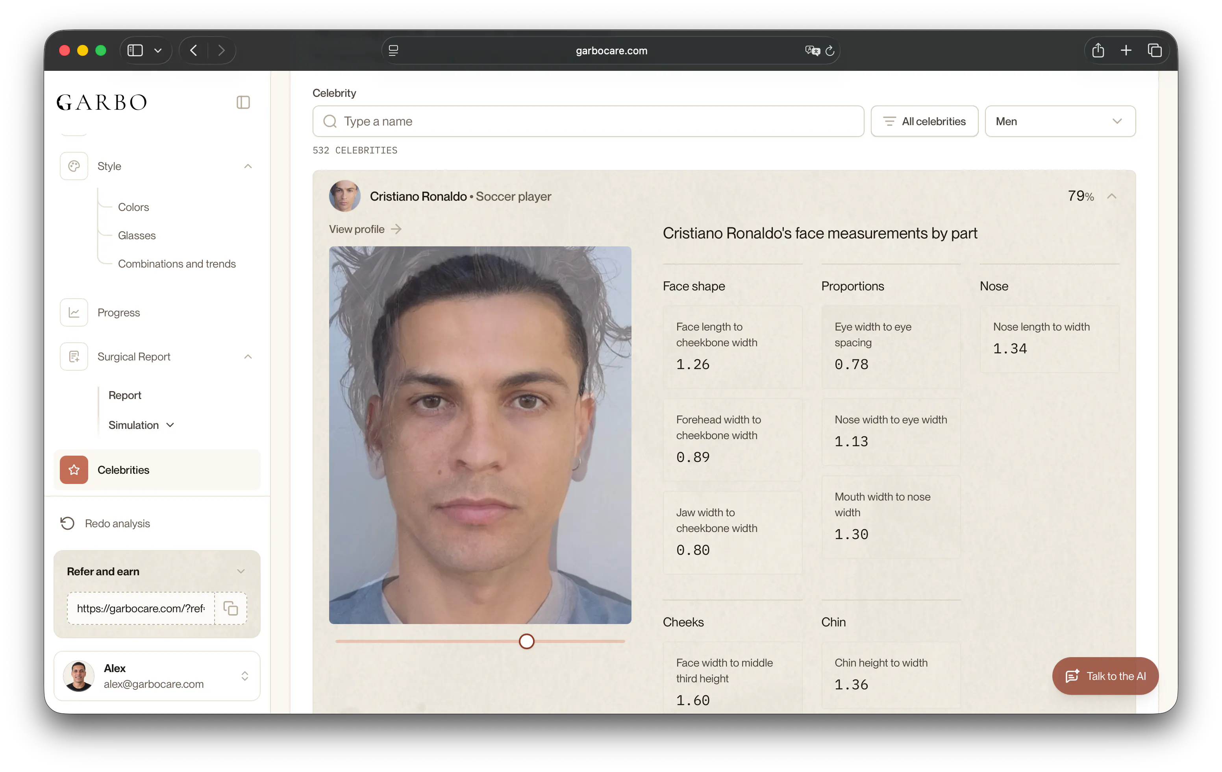Screen dimensions: 1222x772
Task: Collapse the Style section chevron
Action: tap(248, 166)
